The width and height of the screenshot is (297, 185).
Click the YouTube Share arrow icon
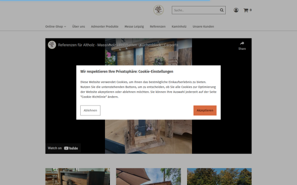242,43
